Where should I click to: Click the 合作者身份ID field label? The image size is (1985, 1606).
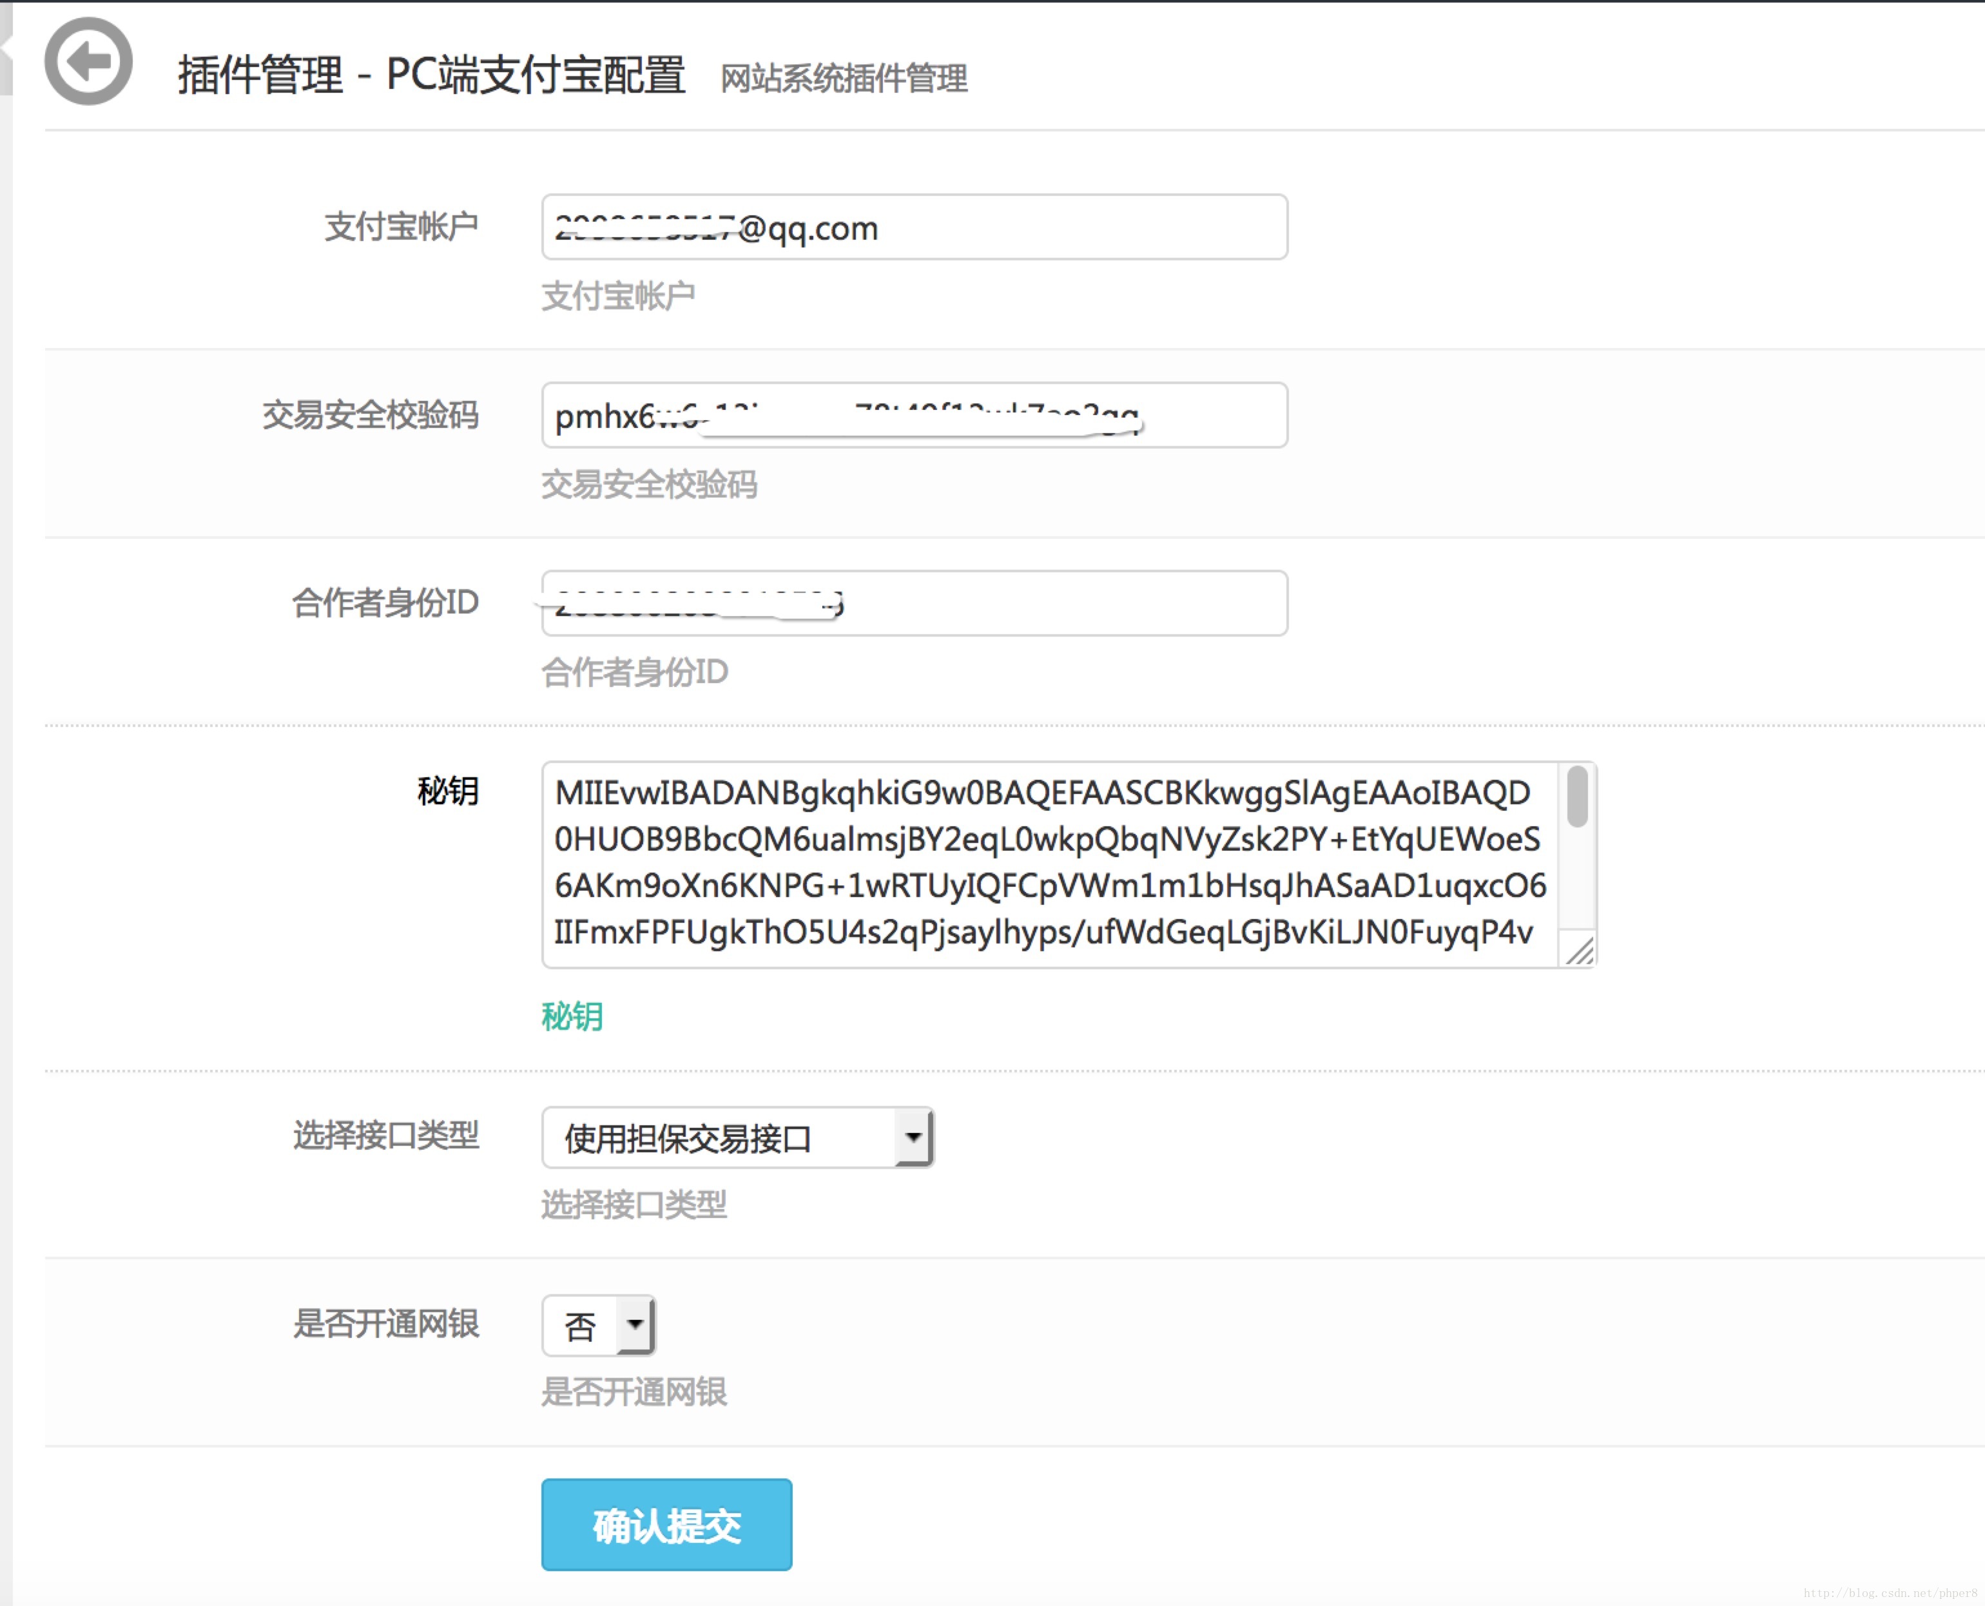point(385,602)
